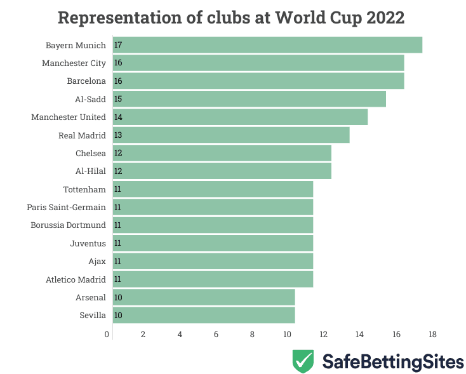Click the Chelsea bar
Image resolution: width=466 pixels, height=374 pixels.
222,153
